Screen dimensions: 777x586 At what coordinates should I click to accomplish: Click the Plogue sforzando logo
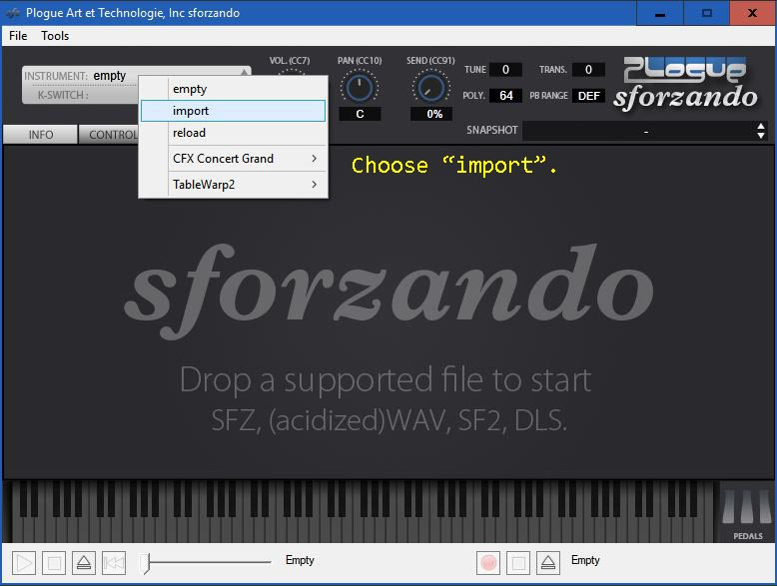(x=684, y=83)
